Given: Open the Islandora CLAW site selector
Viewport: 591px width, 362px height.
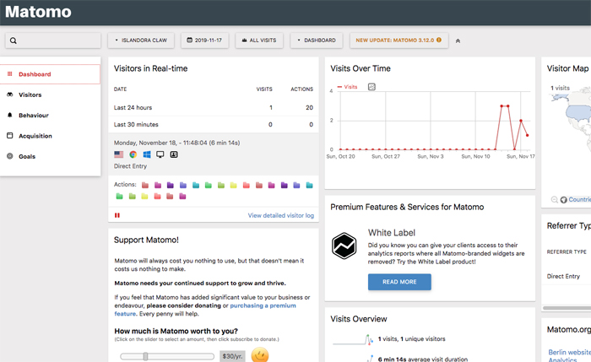Looking at the screenshot, I should 141,41.
